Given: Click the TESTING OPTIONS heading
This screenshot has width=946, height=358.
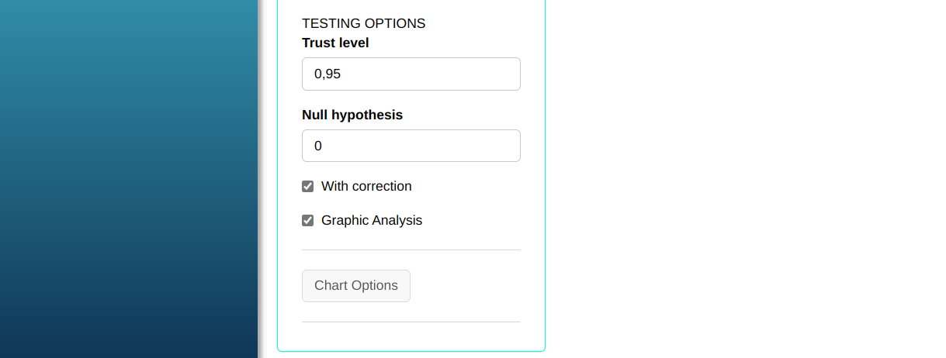Looking at the screenshot, I should 363,24.
